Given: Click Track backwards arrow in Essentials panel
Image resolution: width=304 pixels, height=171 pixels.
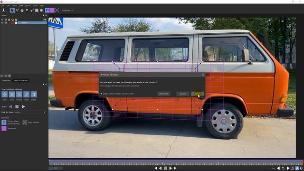Looking at the screenshot, I should [10, 106].
